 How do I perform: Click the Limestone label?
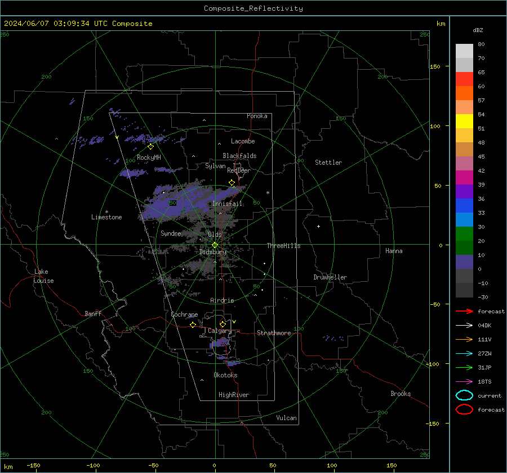106,217
